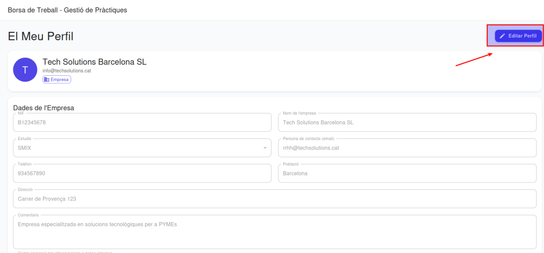Screen dimensions: 544x253
Task: Click the El Meu Perfil page title
Action: point(40,37)
